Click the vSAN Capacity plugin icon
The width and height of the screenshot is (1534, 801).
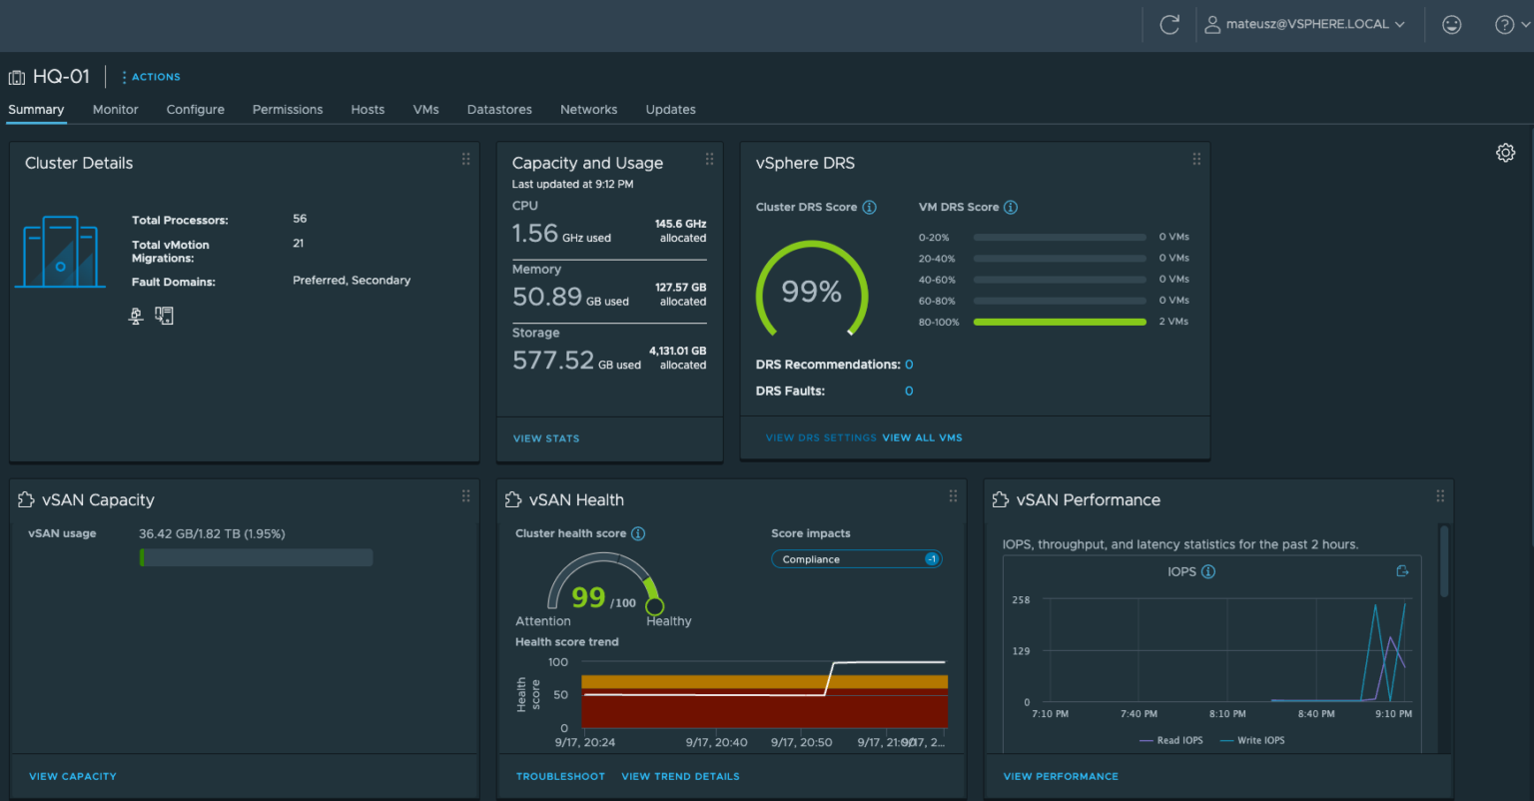[x=26, y=499]
